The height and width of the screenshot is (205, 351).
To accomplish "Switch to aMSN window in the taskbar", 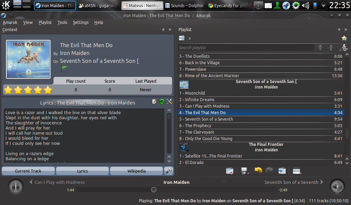I will [98, 5].
